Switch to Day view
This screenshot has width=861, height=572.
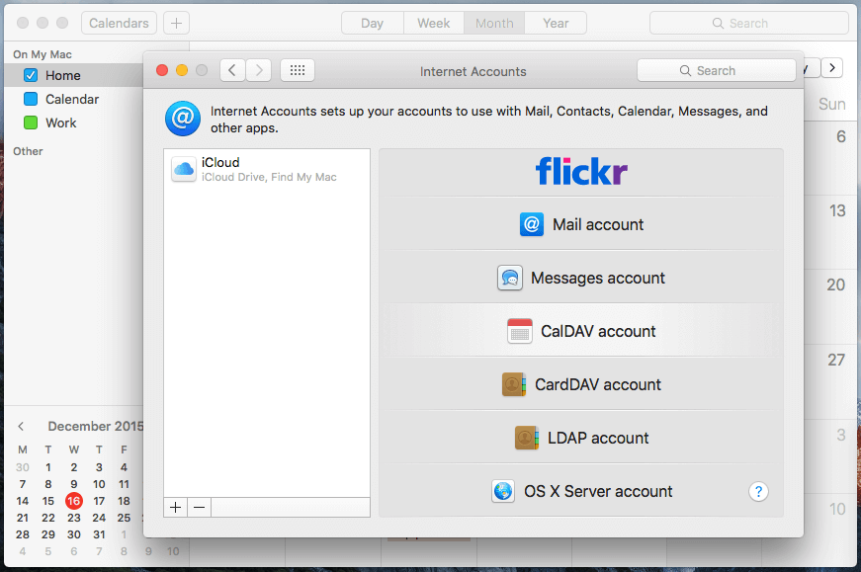pos(373,23)
